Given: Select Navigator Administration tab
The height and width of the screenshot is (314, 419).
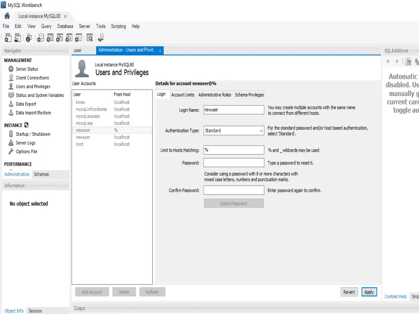Looking at the screenshot, I should pos(17,174).
